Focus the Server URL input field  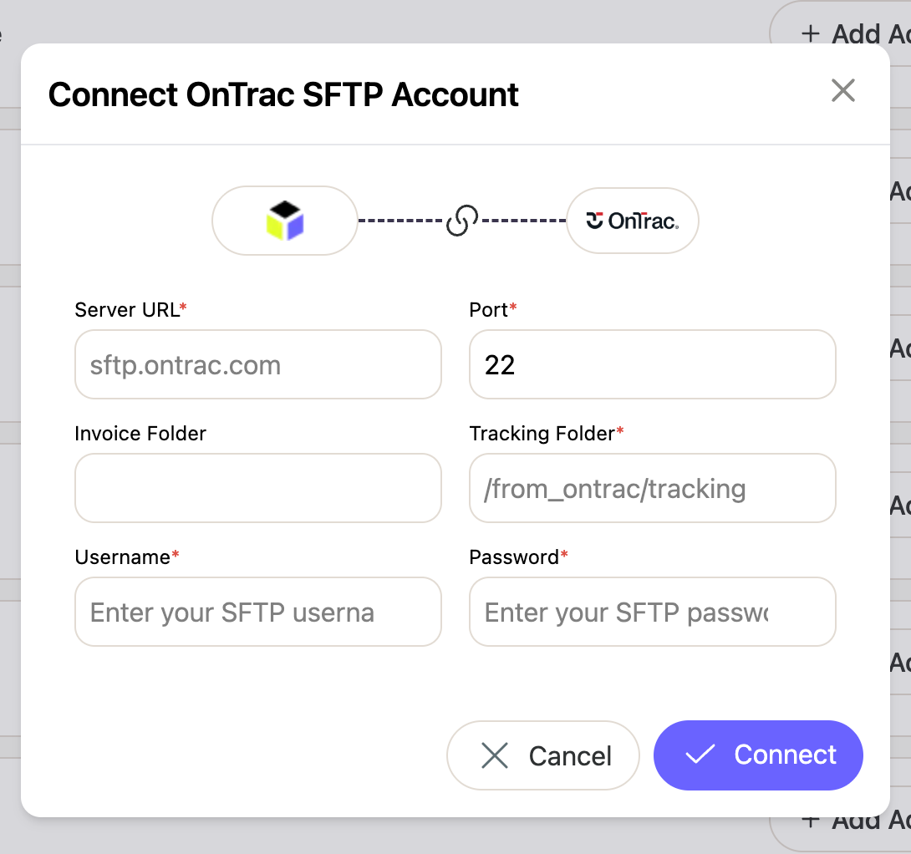pos(258,364)
